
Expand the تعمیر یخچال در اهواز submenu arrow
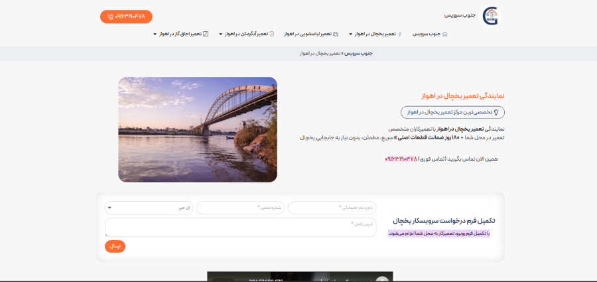point(351,34)
